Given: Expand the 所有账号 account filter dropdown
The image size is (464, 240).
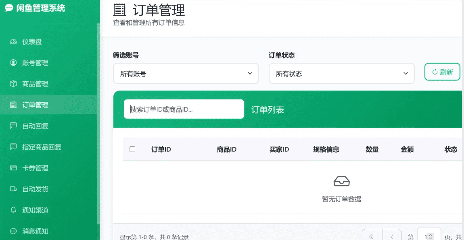Looking at the screenshot, I should click(x=186, y=74).
